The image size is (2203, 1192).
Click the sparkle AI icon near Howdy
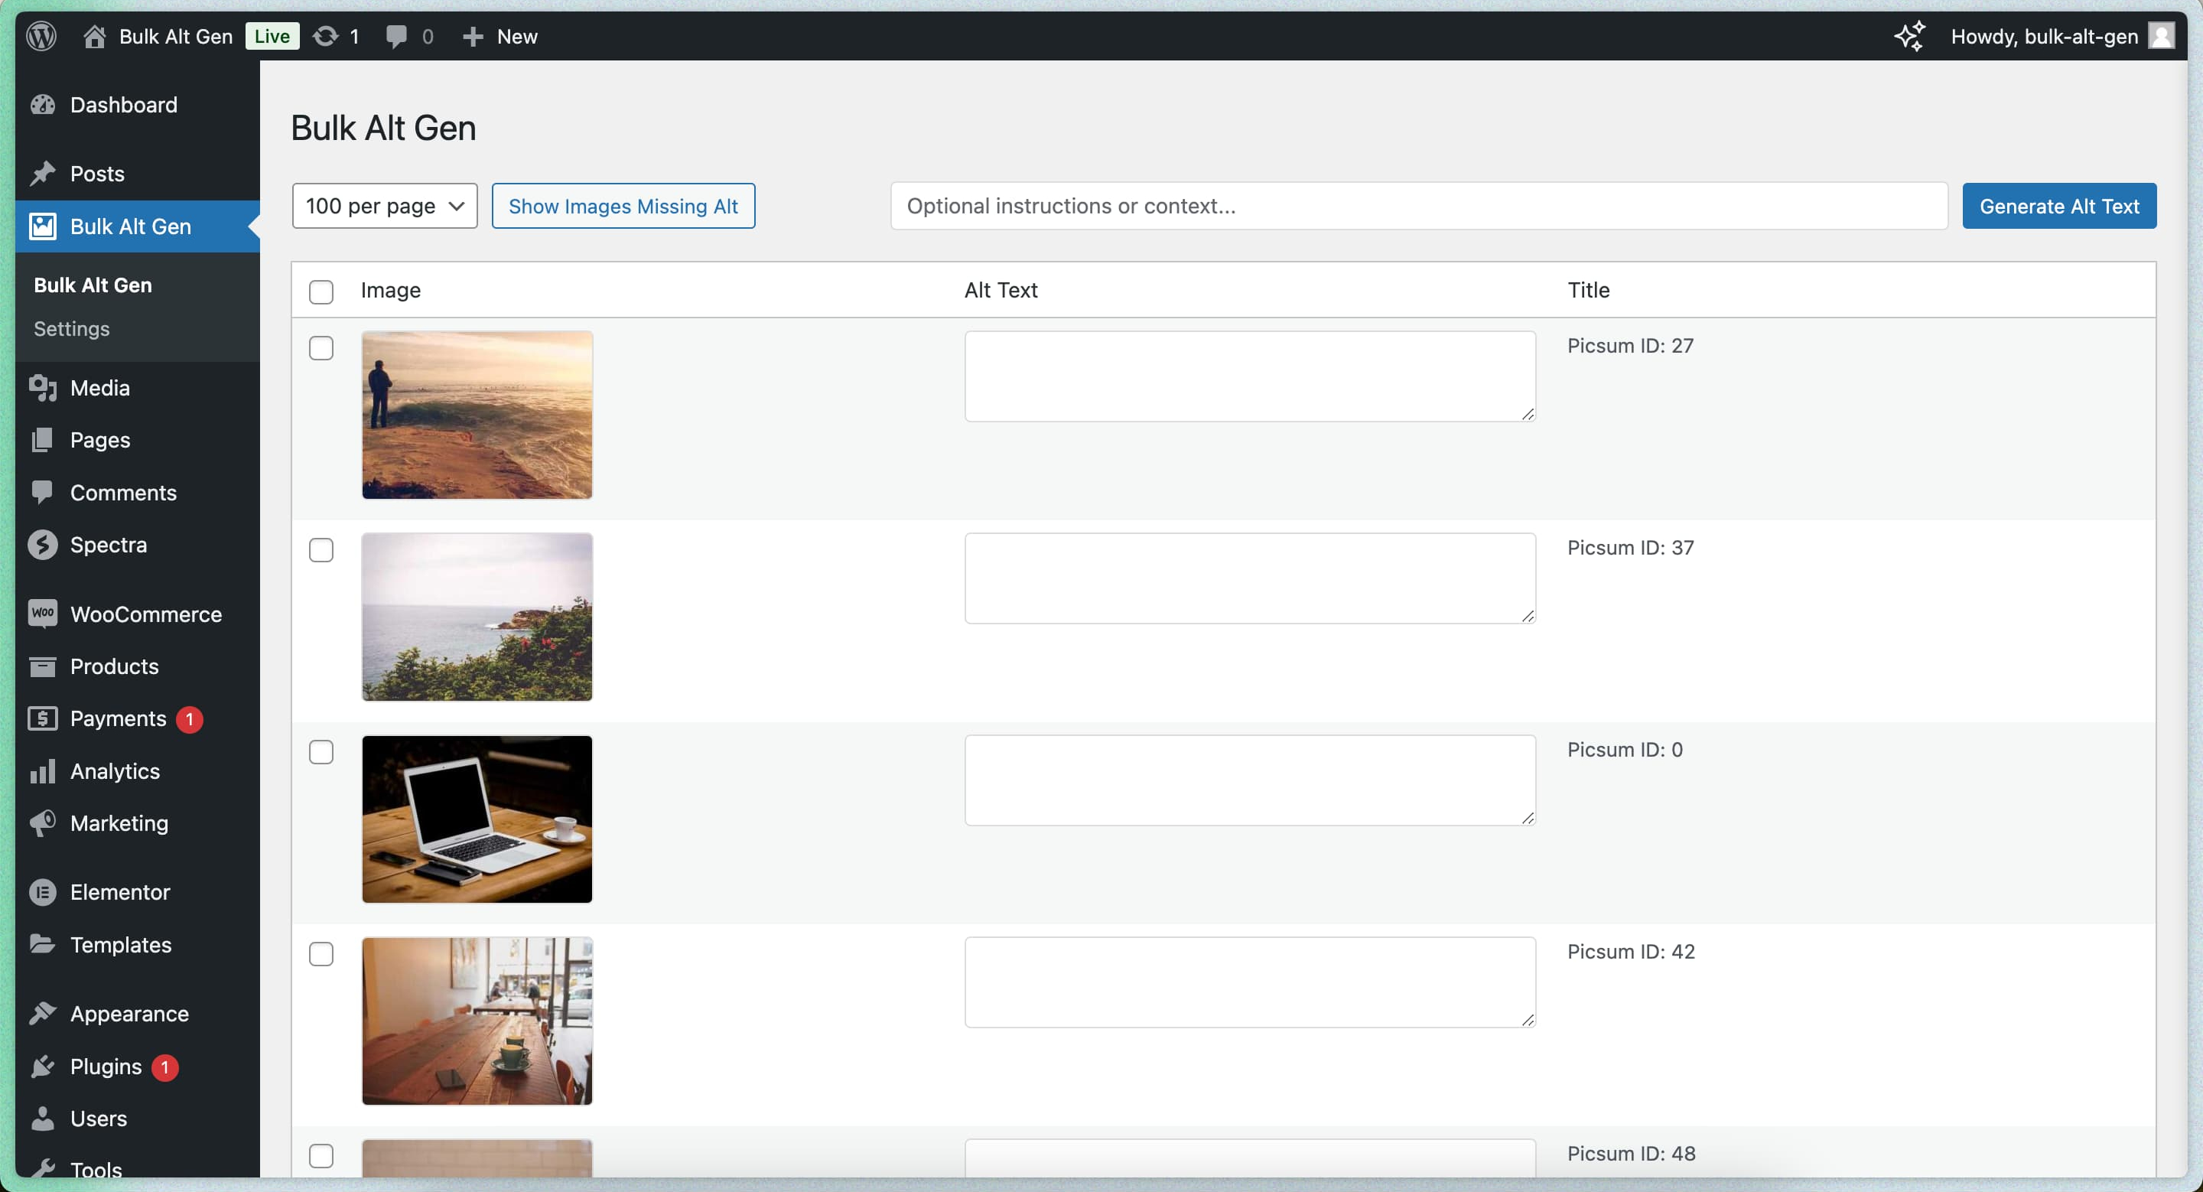point(1910,36)
